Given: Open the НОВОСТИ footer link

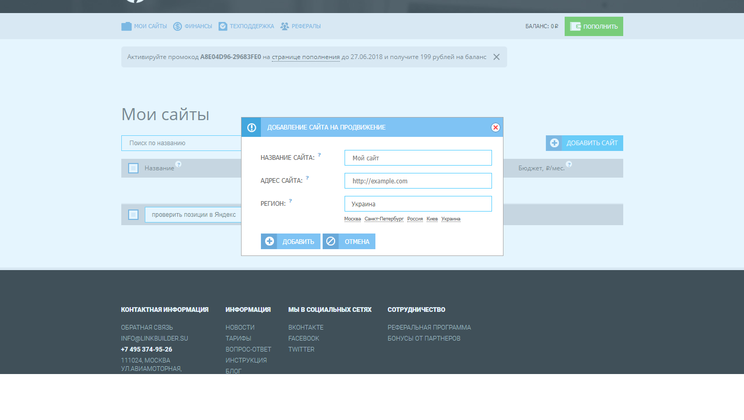Looking at the screenshot, I should click(x=240, y=328).
